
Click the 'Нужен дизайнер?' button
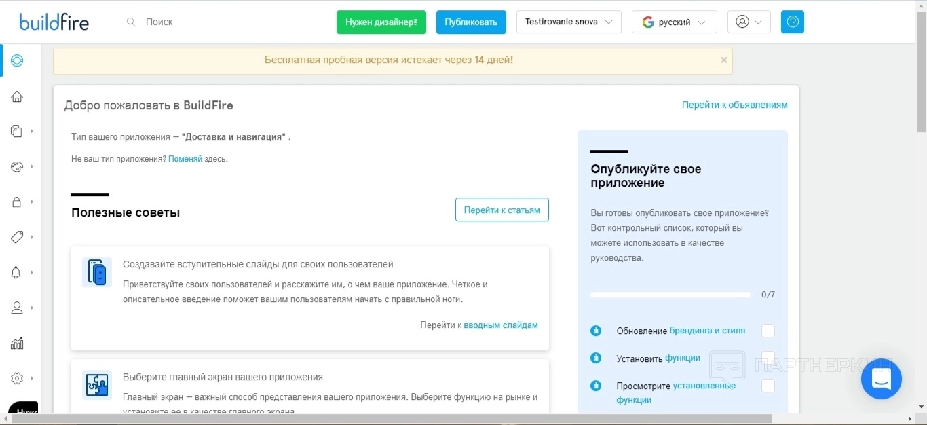381,22
